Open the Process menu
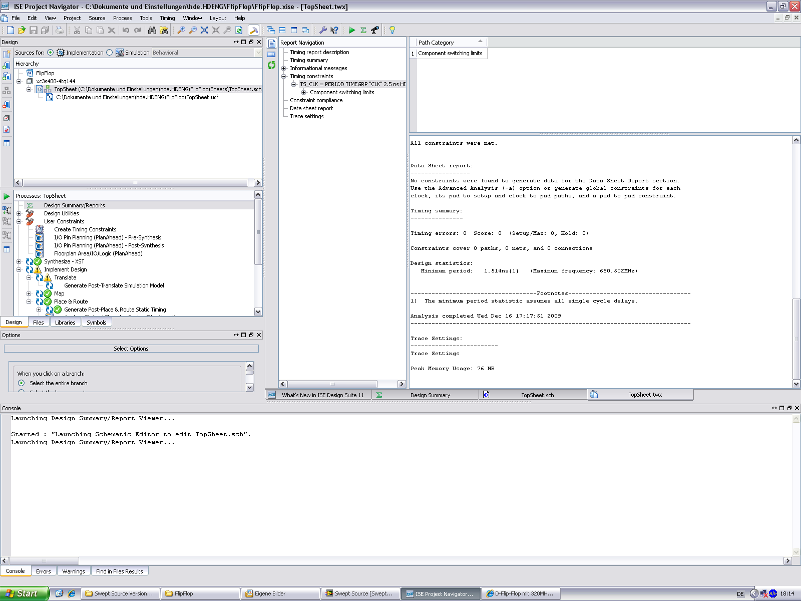The width and height of the screenshot is (801, 601). [x=122, y=18]
